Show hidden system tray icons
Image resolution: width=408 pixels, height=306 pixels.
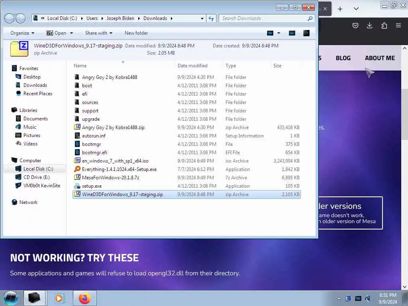point(339,298)
